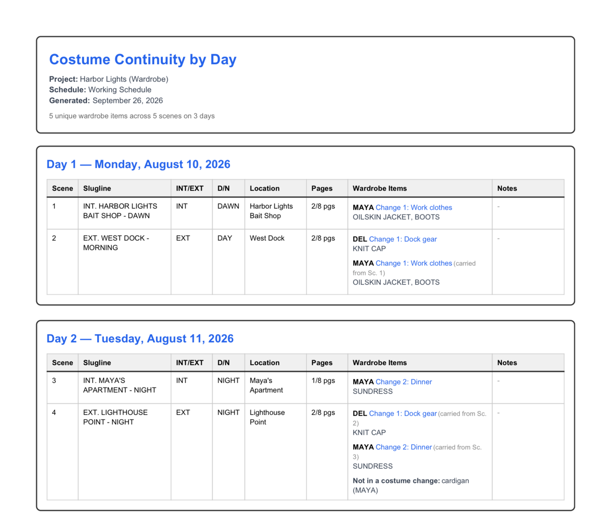Click the Day 1 D/N column header

click(229, 188)
